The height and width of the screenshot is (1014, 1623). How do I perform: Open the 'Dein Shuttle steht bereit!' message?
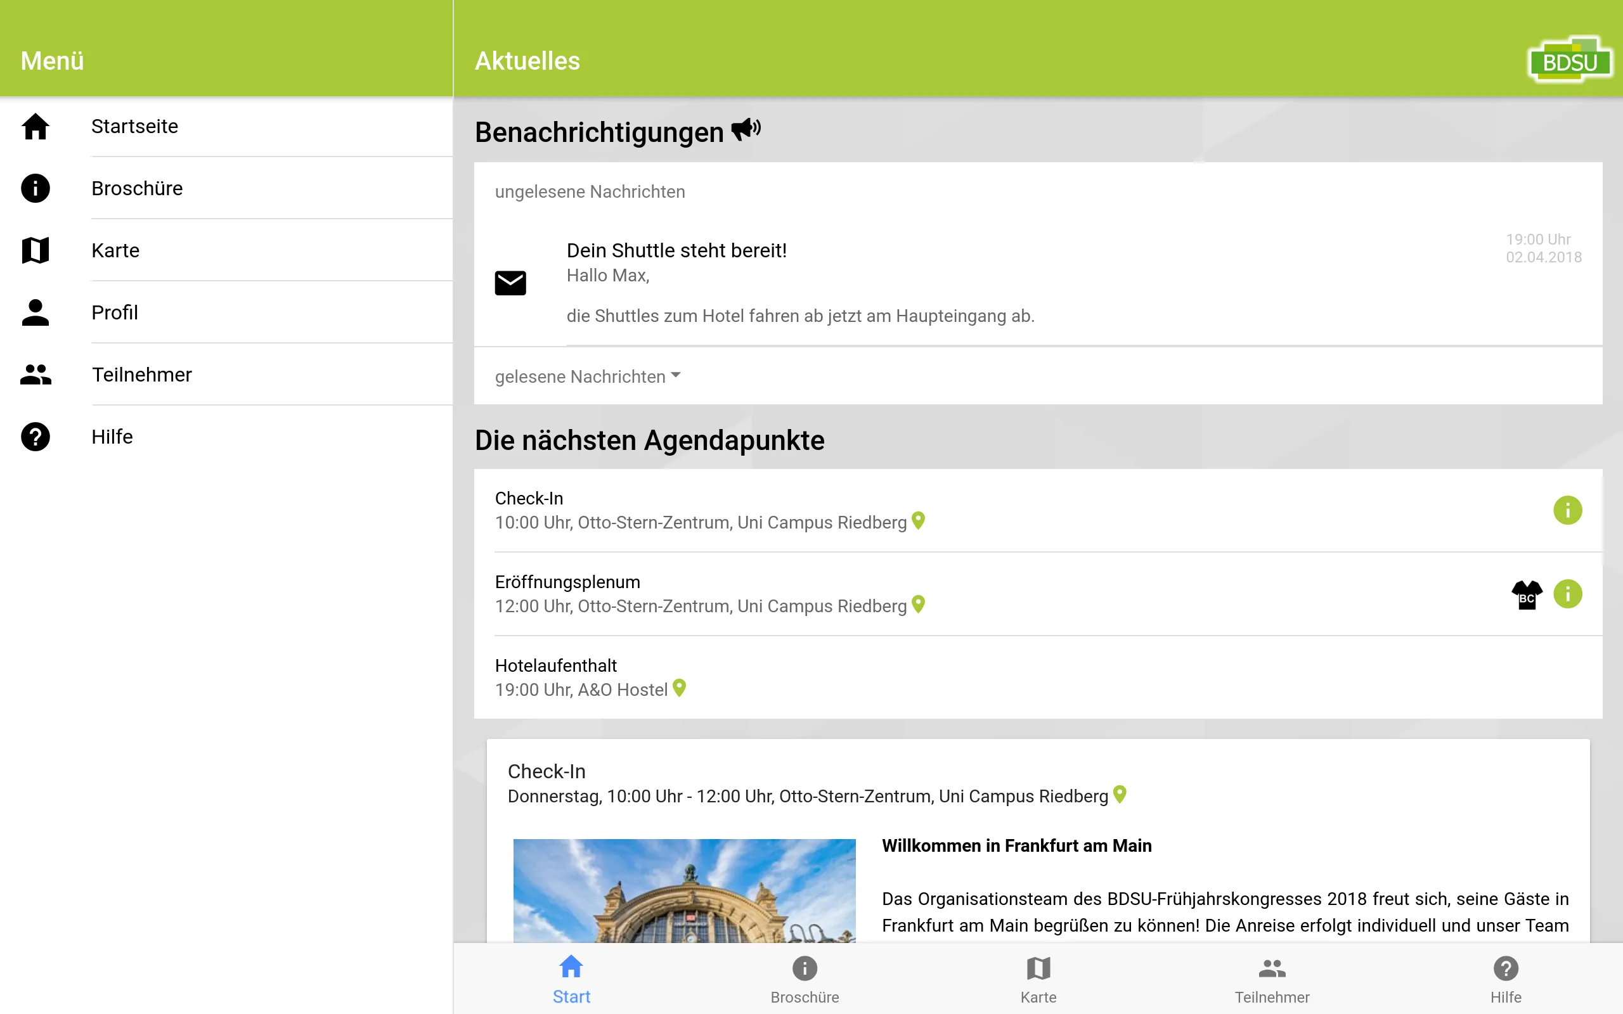(x=1038, y=283)
